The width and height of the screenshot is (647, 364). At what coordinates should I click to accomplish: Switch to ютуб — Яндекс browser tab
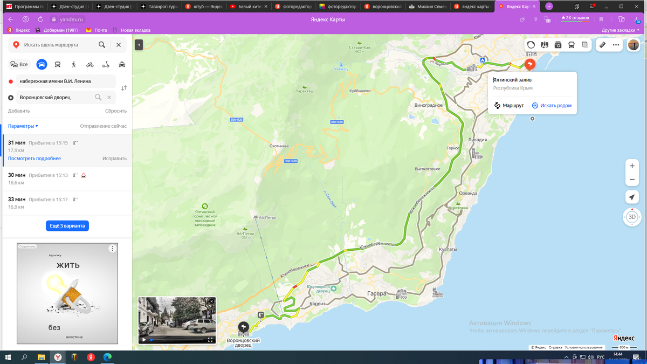[x=204, y=6]
